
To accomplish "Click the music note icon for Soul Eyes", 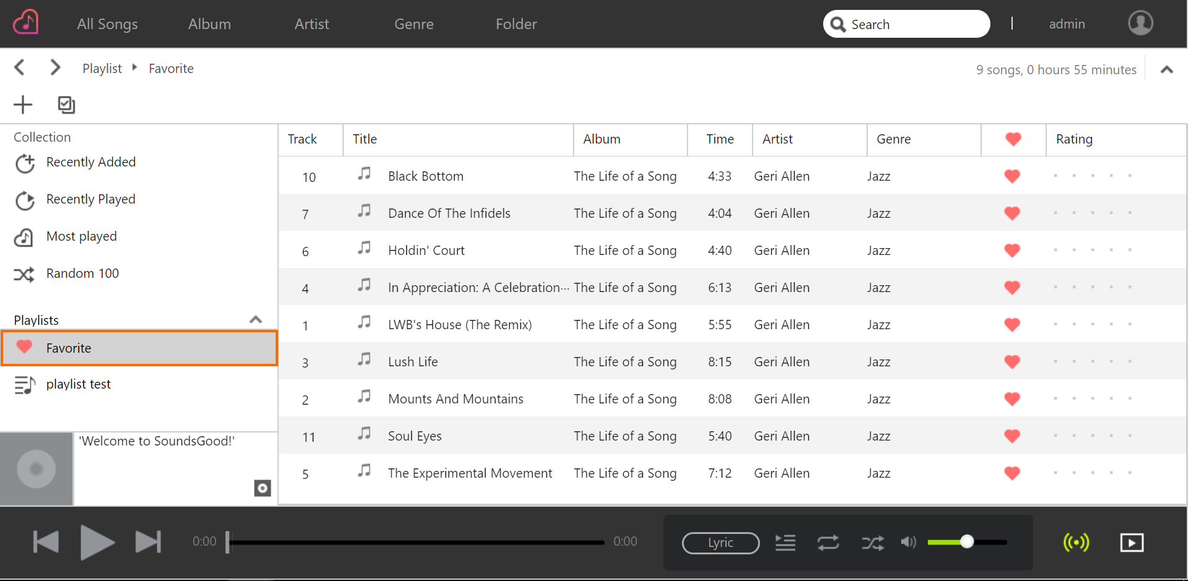I will (x=364, y=434).
